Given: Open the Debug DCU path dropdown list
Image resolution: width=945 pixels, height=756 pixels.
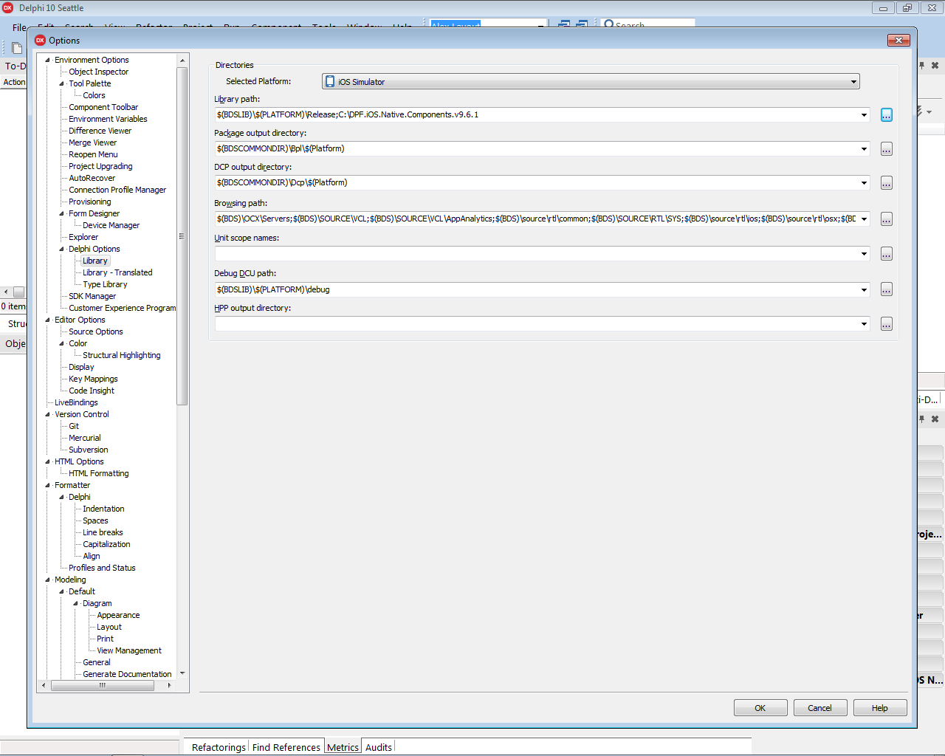Looking at the screenshot, I should click(864, 290).
